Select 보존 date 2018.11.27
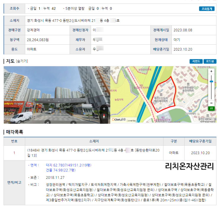The height and width of the screenshot is (209, 220). pyautogui.click(x=55, y=178)
